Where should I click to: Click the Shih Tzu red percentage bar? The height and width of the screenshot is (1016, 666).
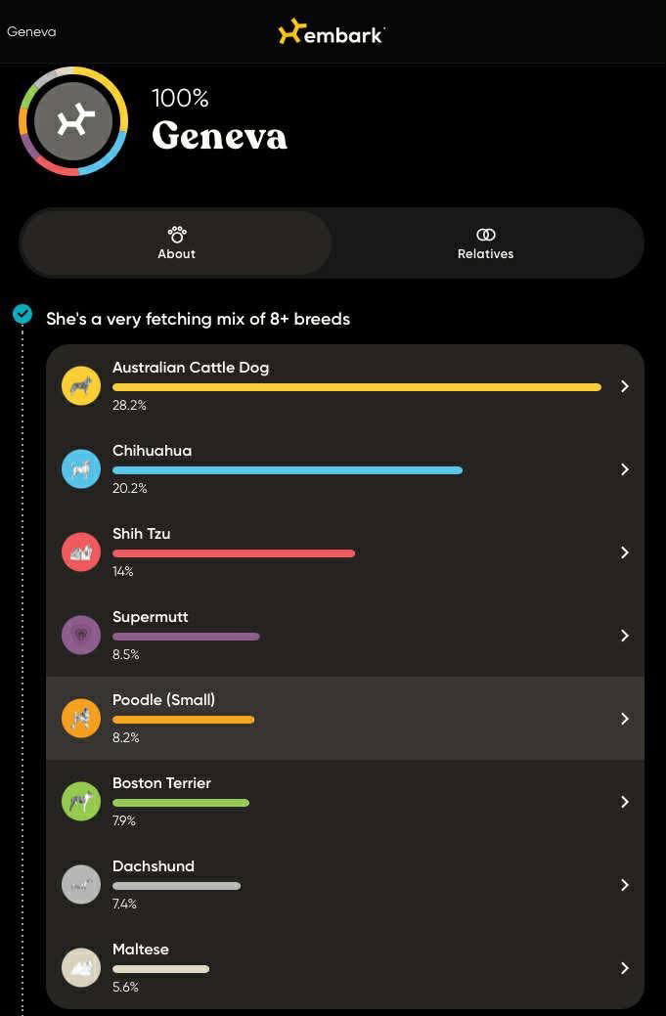234,553
